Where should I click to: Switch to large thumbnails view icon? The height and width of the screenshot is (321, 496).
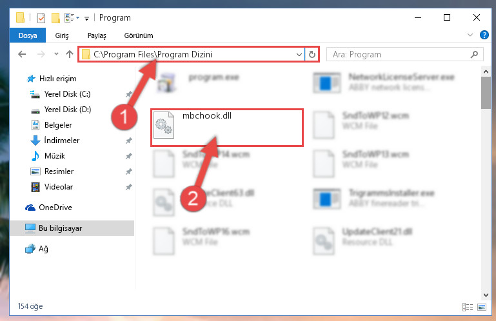482,307
